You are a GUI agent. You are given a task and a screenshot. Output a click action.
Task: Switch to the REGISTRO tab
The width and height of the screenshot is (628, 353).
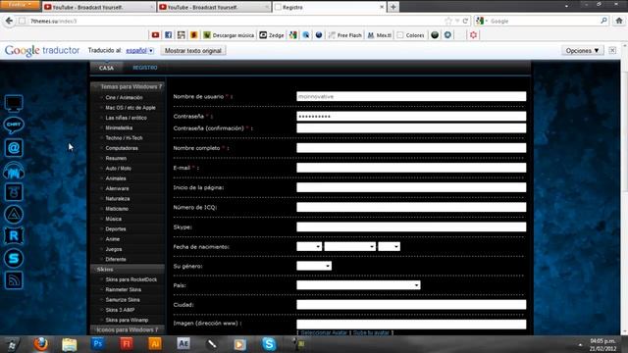pyautogui.click(x=145, y=68)
